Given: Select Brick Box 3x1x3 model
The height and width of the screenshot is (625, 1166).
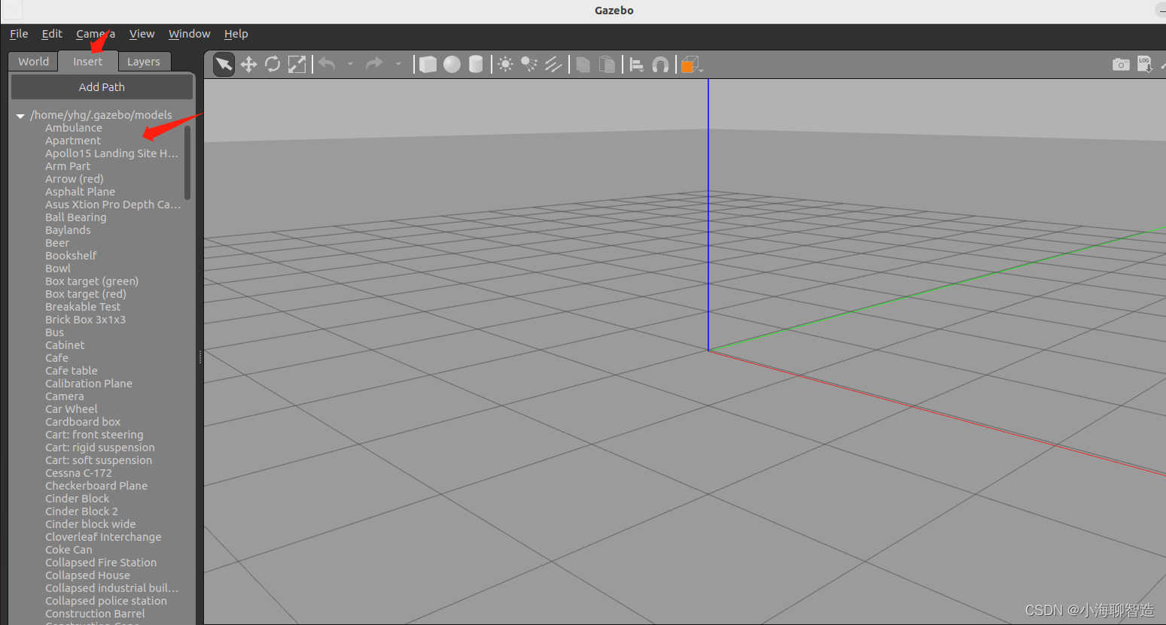Looking at the screenshot, I should click(x=85, y=320).
